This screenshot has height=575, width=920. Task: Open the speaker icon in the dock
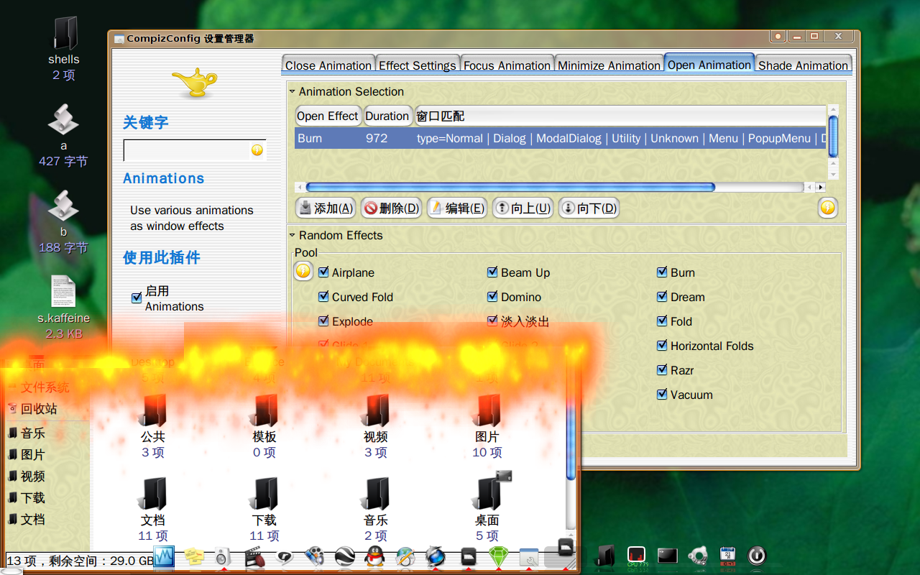pyautogui.click(x=222, y=556)
